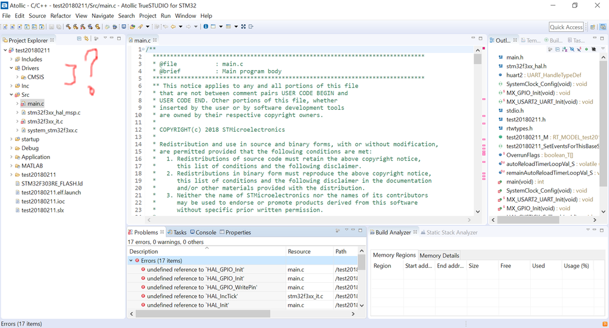Click the first new C file toolbar icon
This screenshot has height=328, width=609.
coord(5,26)
